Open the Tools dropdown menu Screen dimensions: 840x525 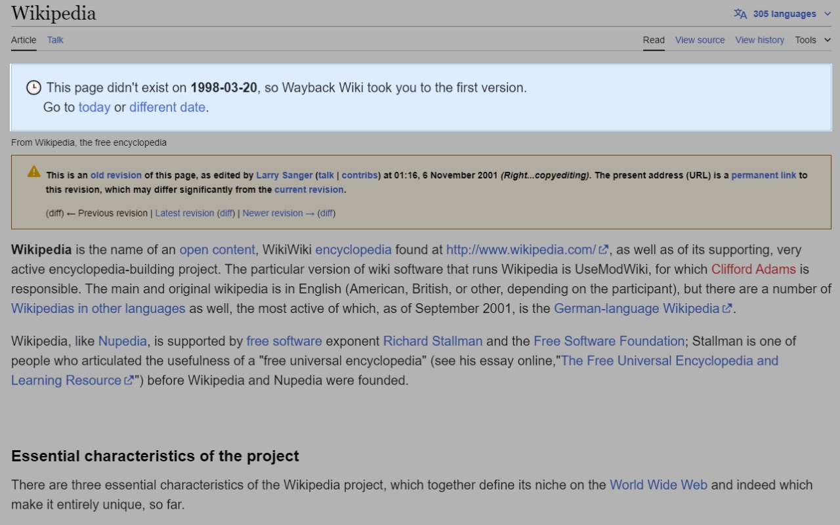click(x=813, y=40)
